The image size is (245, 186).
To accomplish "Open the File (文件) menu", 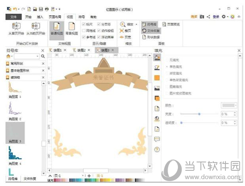I will coord(13,17).
